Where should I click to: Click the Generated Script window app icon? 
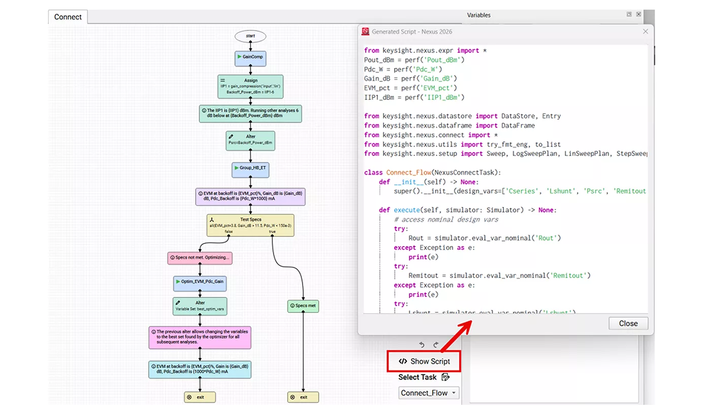tap(365, 31)
